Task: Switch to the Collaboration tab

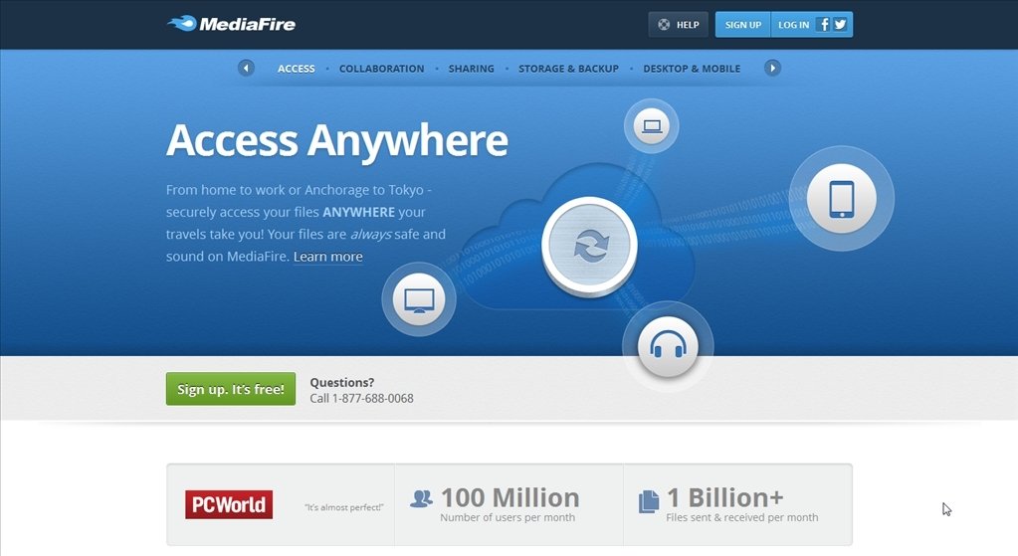Action: pyautogui.click(x=382, y=69)
